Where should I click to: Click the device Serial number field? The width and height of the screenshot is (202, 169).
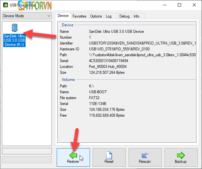coord(108,61)
